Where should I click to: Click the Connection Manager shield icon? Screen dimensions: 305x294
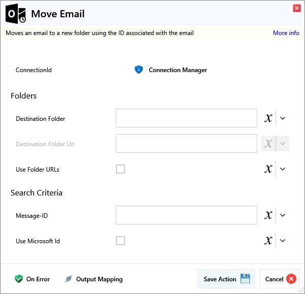[x=139, y=70]
